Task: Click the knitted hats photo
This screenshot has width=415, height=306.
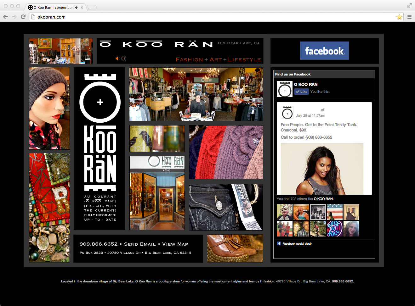Action: tap(226, 152)
